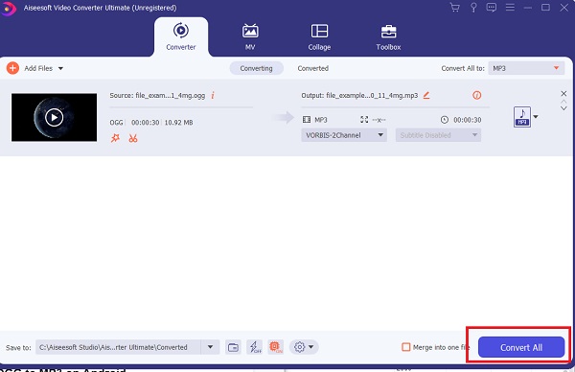Move file down with down arrow
The image size is (575, 372).
[x=563, y=108]
